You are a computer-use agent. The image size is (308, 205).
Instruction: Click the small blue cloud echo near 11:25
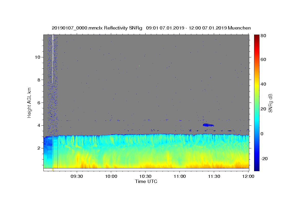[x=208, y=125]
